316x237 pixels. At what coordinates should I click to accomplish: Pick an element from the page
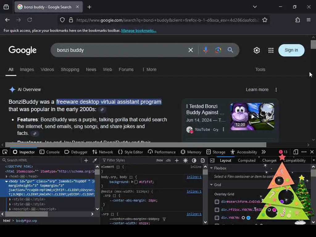[x=5, y=152]
